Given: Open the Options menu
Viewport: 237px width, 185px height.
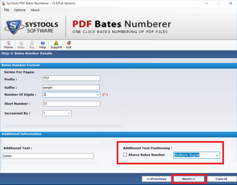Looking at the screenshot, I should [x=20, y=10].
